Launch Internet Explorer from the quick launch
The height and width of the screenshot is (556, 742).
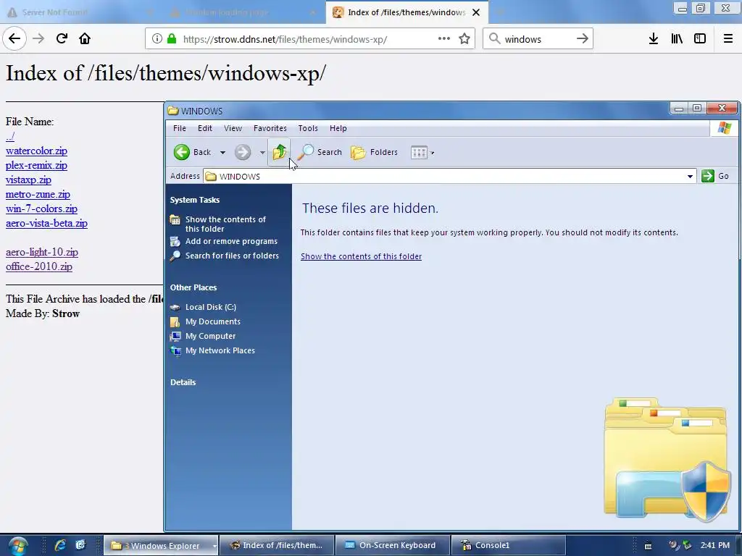tap(60, 545)
